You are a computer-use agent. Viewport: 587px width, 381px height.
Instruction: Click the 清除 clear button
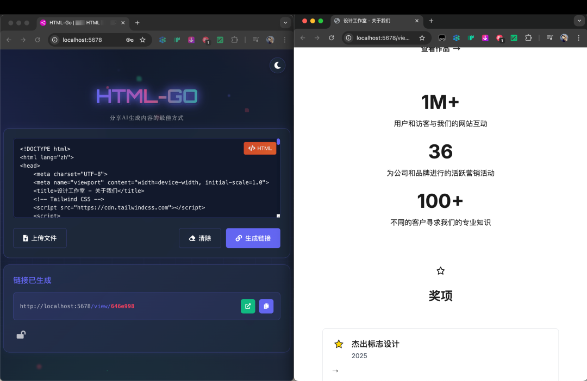200,238
